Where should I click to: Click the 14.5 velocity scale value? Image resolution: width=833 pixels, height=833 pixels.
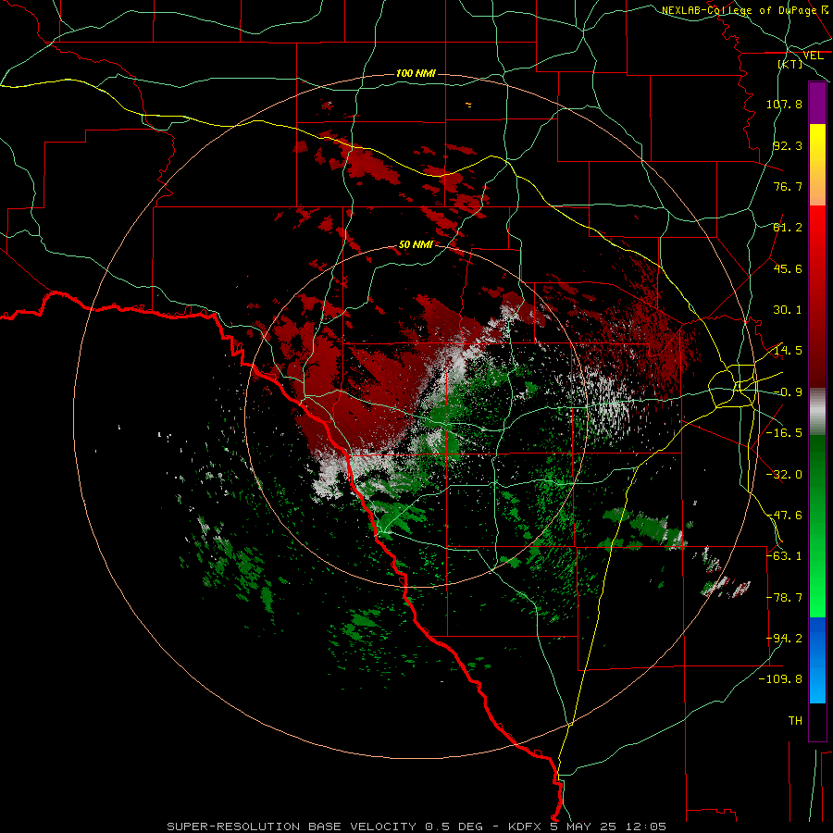point(788,351)
